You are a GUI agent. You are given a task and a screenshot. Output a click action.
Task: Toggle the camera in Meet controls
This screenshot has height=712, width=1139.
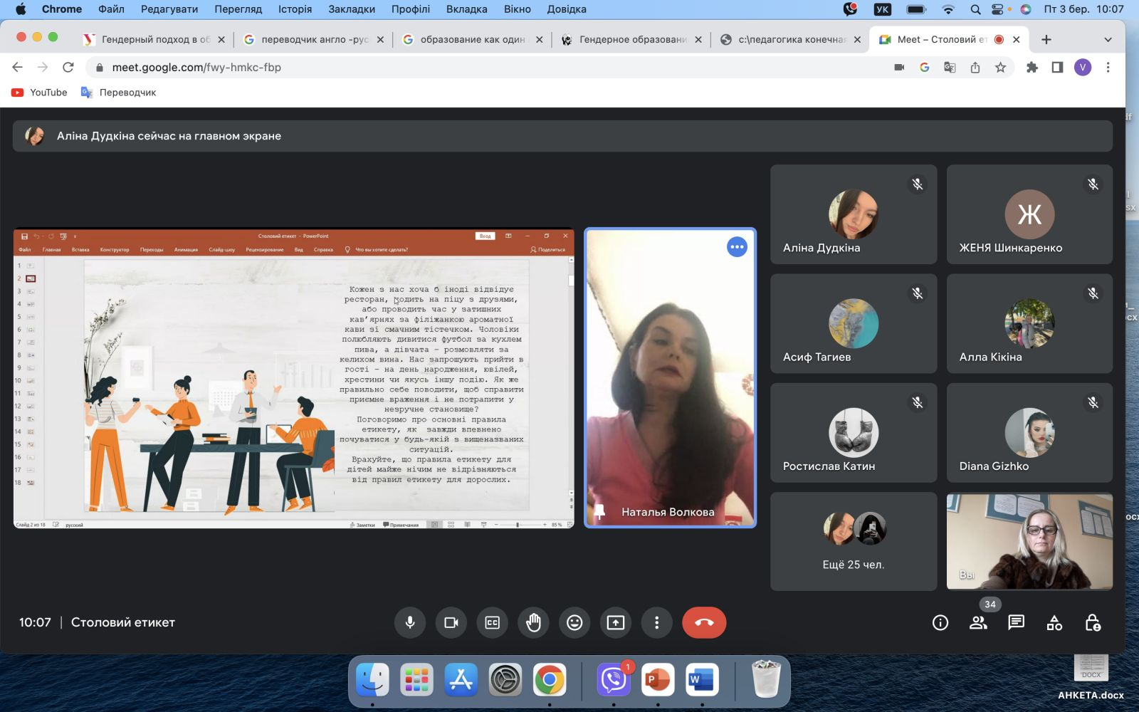(451, 622)
